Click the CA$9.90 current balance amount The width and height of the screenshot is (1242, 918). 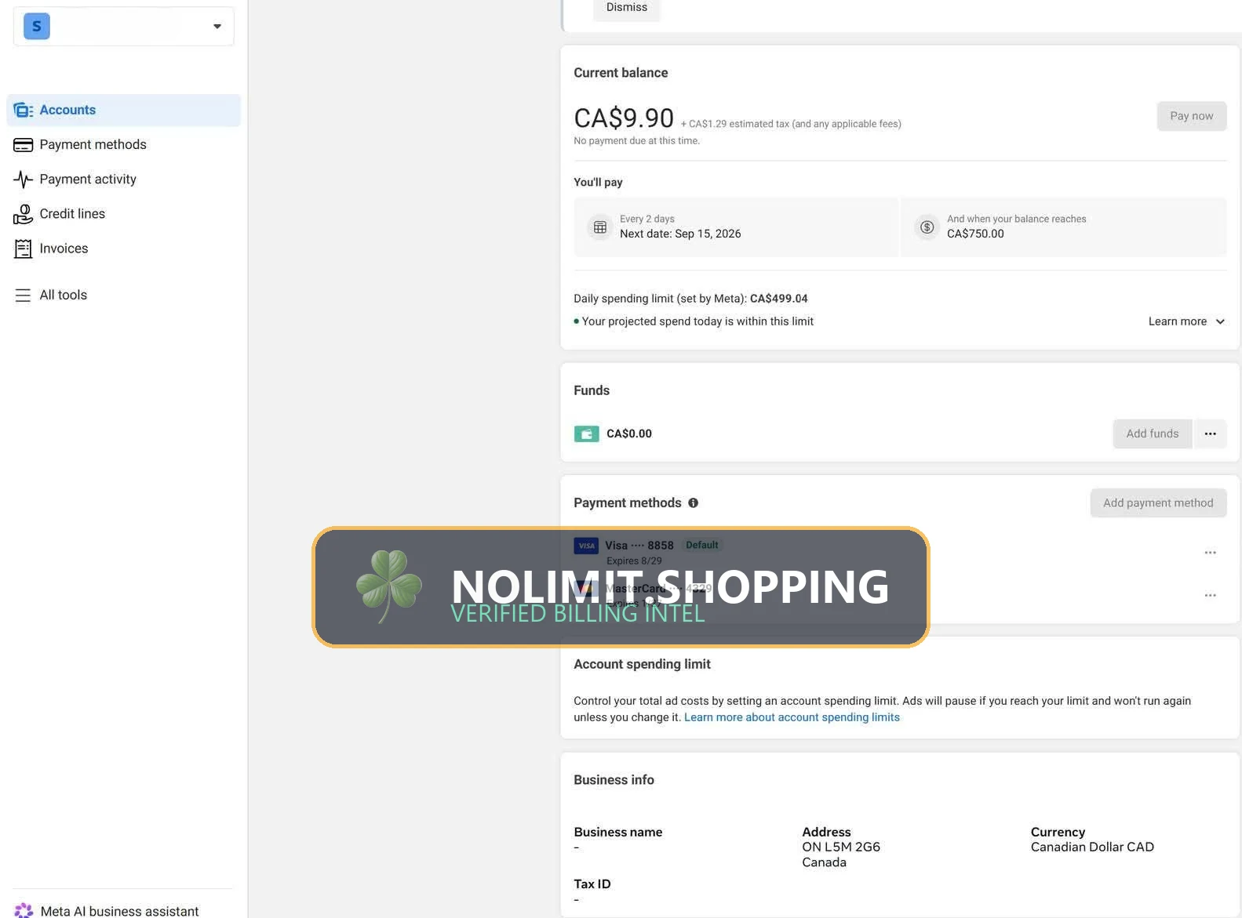click(624, 118)
